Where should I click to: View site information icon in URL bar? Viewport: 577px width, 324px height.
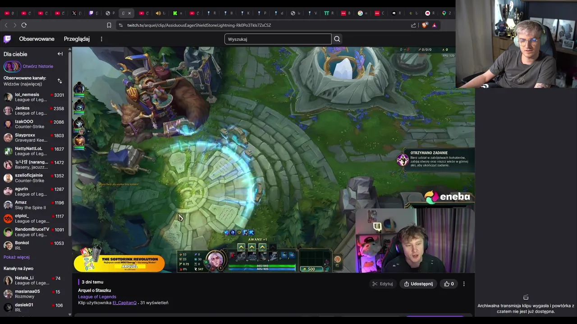pyautogui.click(x=120, y=25)
